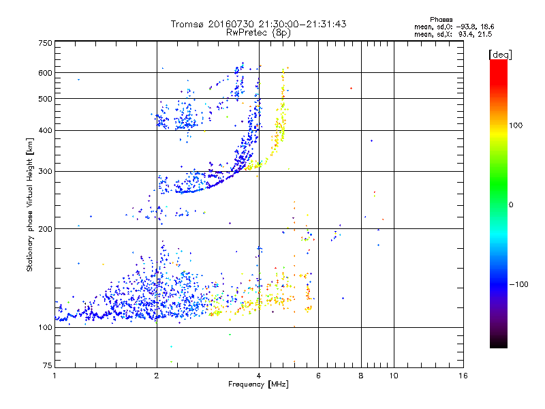Click the 'Phases' header text

tap(441, 20)
